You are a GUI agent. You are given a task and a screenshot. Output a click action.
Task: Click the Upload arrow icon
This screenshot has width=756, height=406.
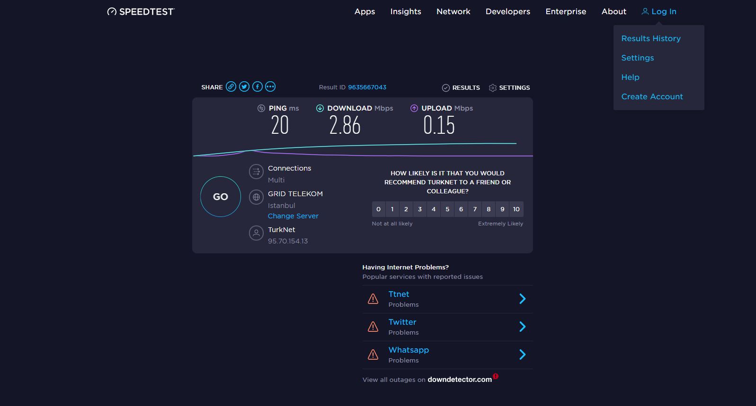point(414,108)
